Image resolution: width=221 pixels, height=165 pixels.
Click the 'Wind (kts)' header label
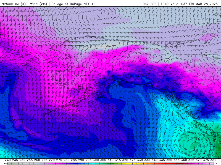38,4
